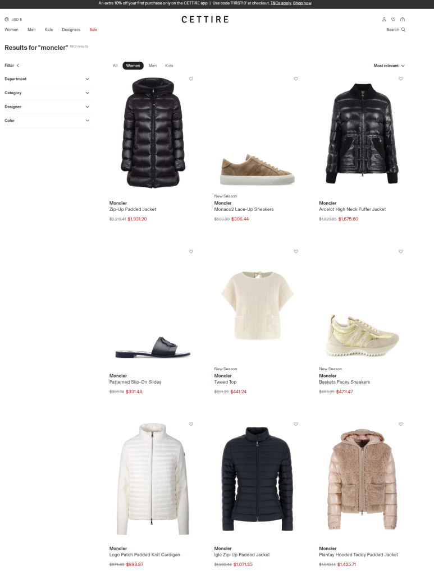Open the Designers menu
Screen dimensions: 434x571
[x=71, y=30]
